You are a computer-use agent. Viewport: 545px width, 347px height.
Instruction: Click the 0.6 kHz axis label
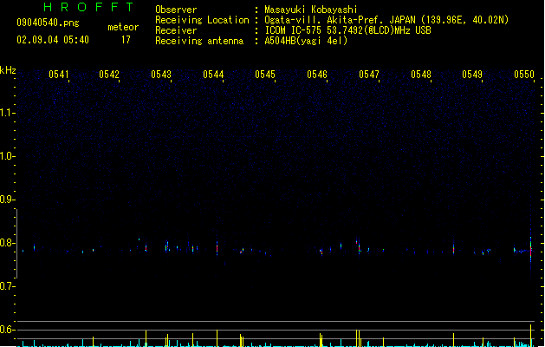tap(7, 330)
